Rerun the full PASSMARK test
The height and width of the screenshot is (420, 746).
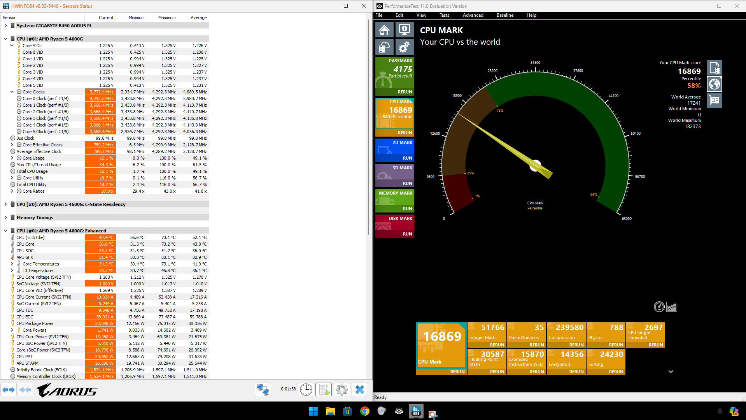405,92
